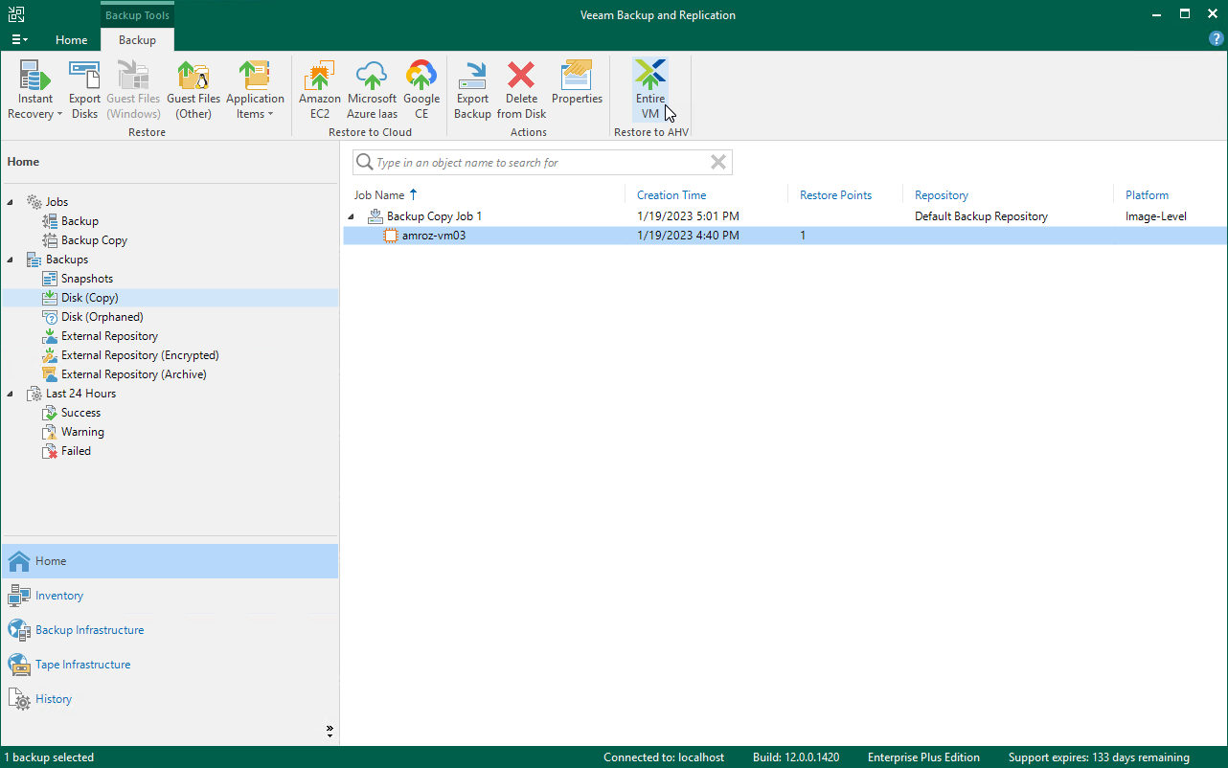Click Export Disks ribbon icon
This screenshot has height=768, width=1228.
tap(84, 90)
